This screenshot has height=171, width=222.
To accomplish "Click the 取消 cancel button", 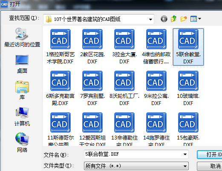I will (210, 166).
